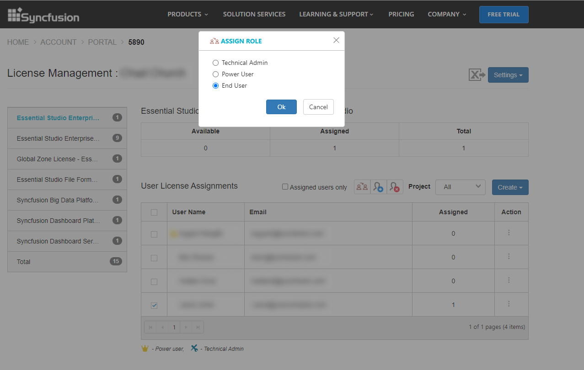Go to the last page of the grid
This screenshot has width=584, height=370.
198,327
